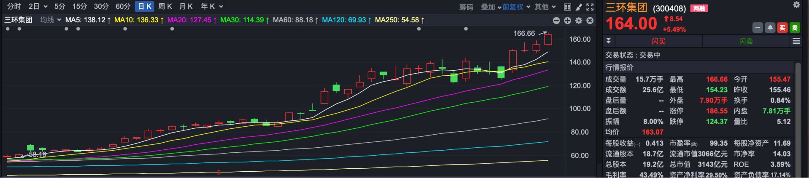Click the 闪卖 flash sell button
Viewport: 809px width, 178px height.
click(x=746, y=41)
